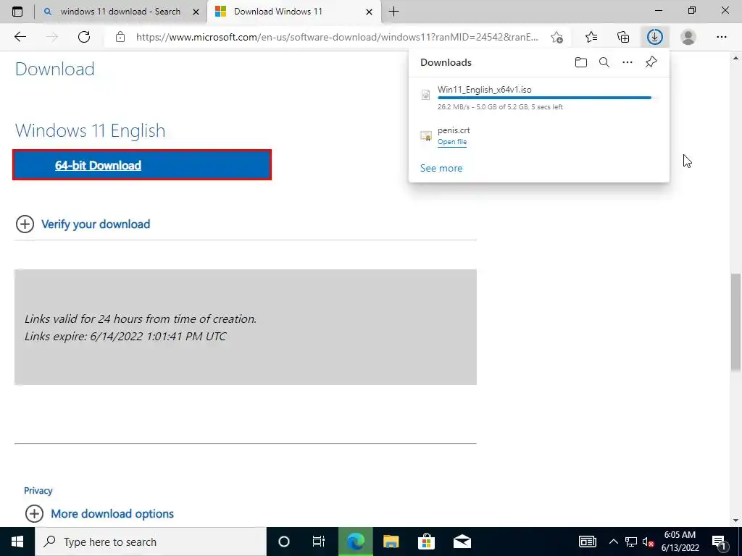Toggle the Downloads toolbar button
This screenshot has width=742, height=556.
(655, 37)
